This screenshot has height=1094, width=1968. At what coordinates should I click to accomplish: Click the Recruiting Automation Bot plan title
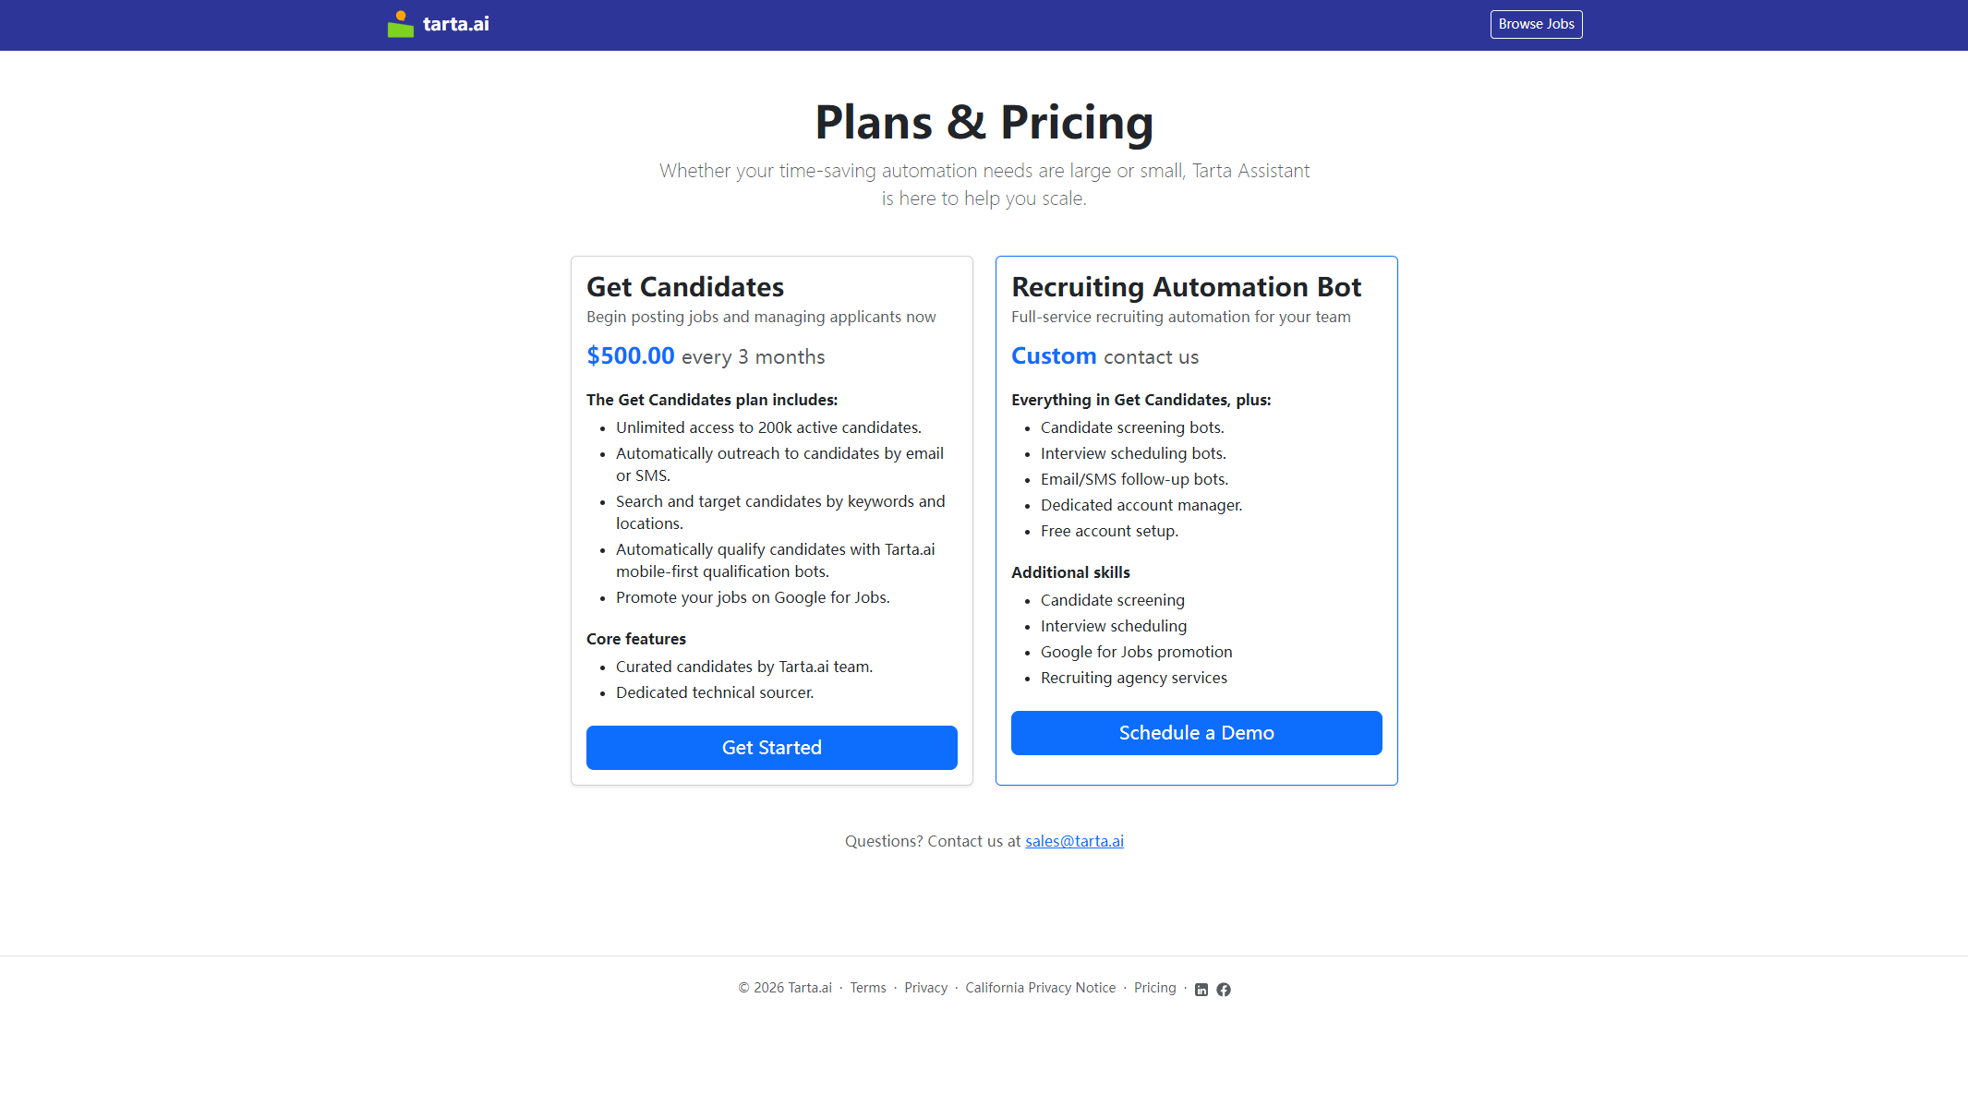tap(1186, 287)
